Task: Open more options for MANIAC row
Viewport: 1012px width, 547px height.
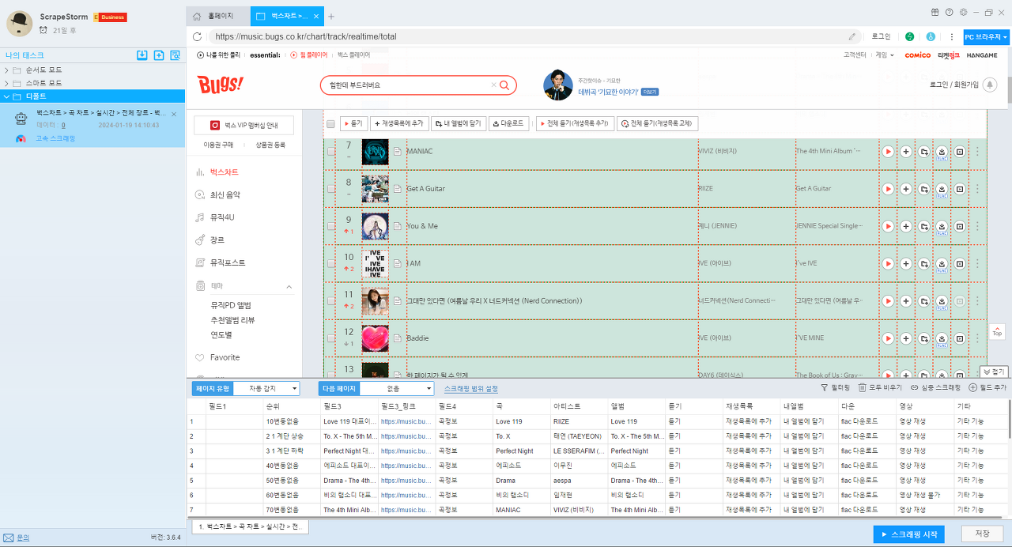Action: click(977, 152)
